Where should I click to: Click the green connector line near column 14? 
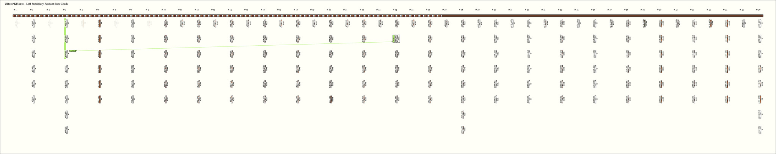pos(230,46)
